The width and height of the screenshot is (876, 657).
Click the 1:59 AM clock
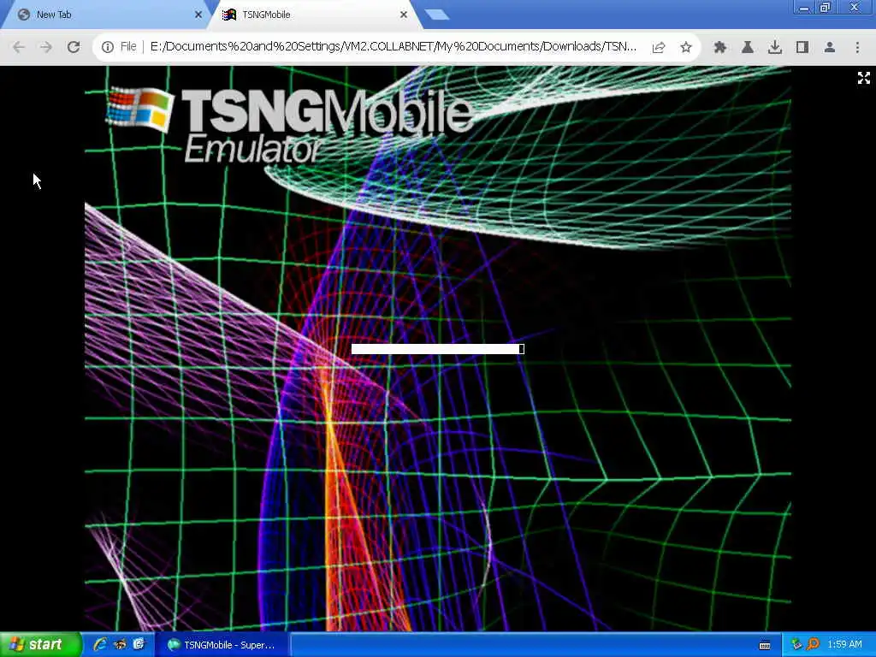click(844, 645)
